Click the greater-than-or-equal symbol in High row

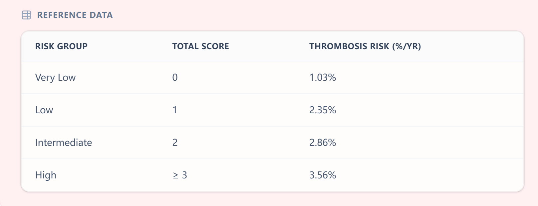point(175,175)
